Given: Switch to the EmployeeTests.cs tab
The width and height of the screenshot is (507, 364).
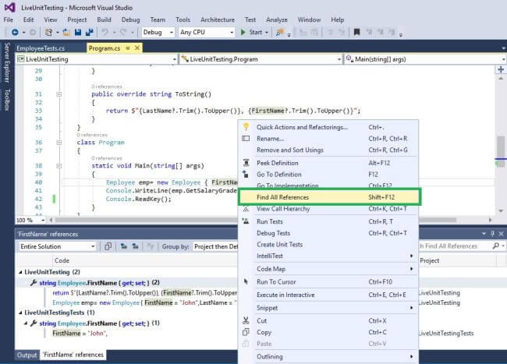Looking at the screenshot, I should pyautogui.click(x=41, y=48).
